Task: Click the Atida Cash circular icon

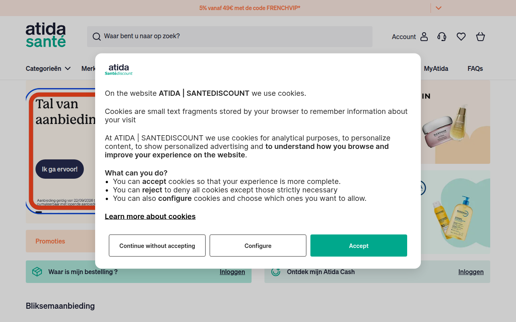Action: click(276, 272)
